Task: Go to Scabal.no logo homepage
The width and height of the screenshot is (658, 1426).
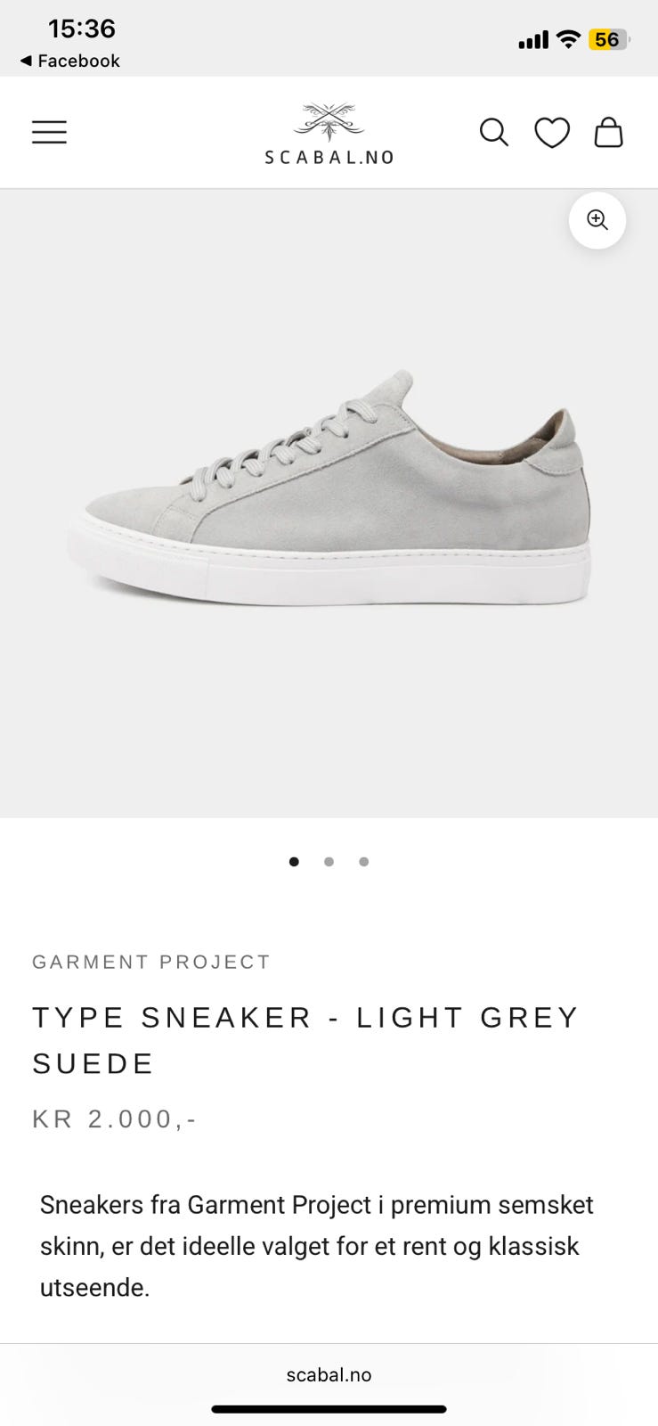Action: [329, 134]
